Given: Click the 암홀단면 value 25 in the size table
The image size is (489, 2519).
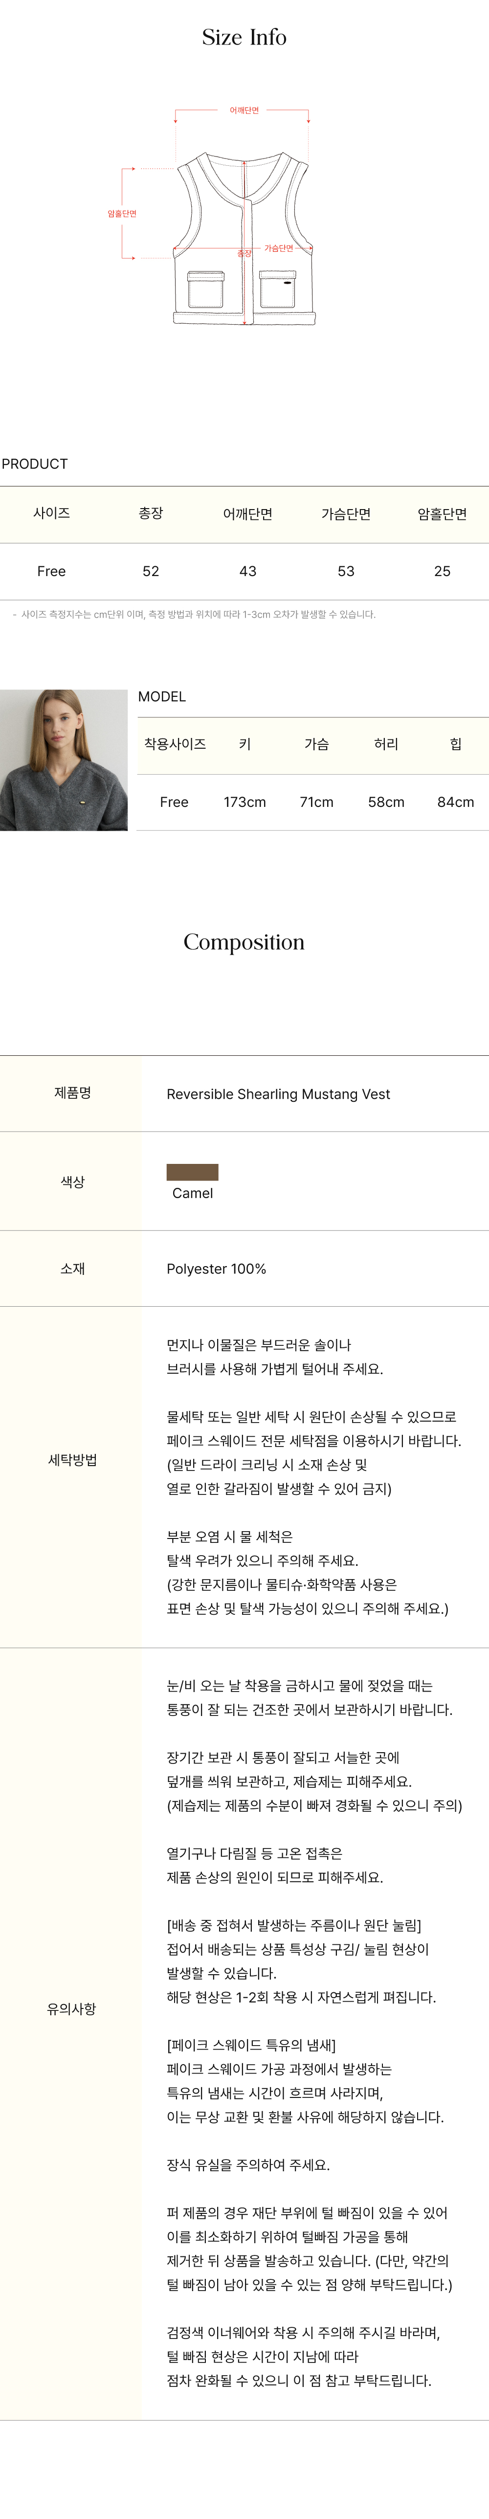Looking at the screenshot, I should click(x=442, y=571).
